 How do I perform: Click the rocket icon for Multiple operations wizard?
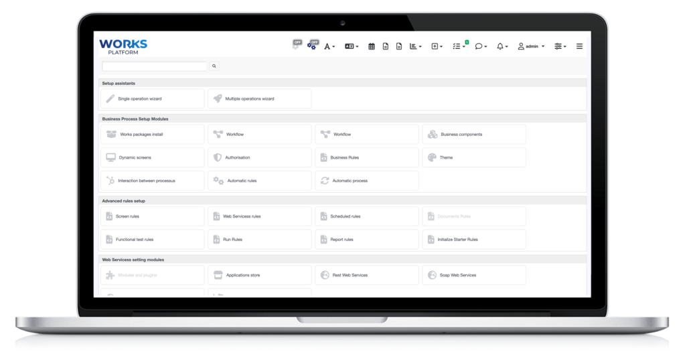pyautogui.click(x=218, y=98)
